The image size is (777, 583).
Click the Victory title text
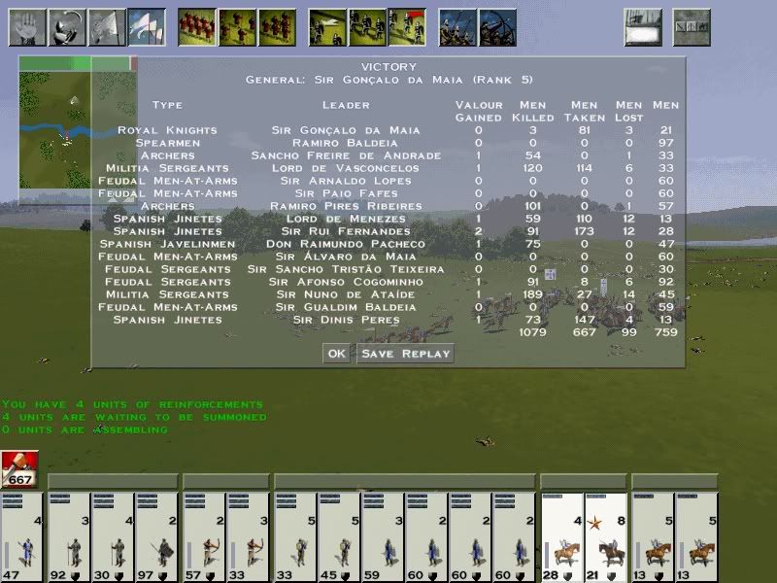389,67
